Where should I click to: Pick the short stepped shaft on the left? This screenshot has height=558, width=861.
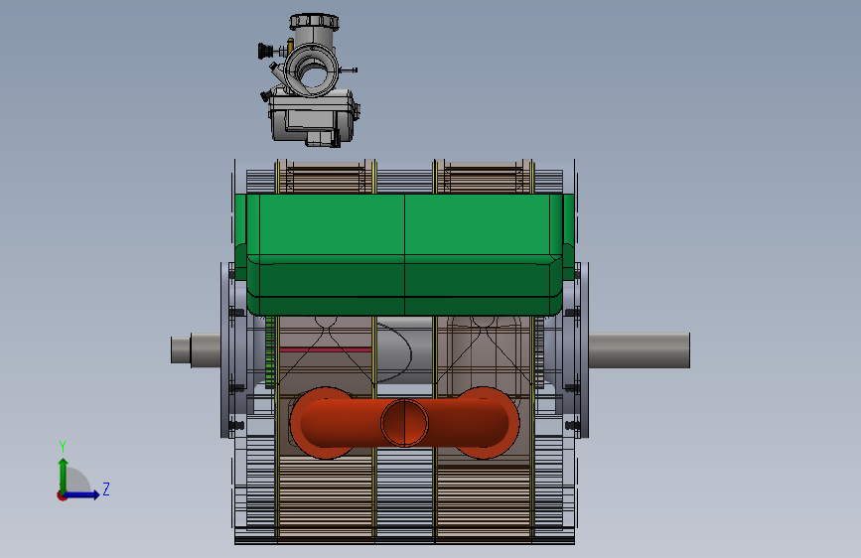click(196, 349)
